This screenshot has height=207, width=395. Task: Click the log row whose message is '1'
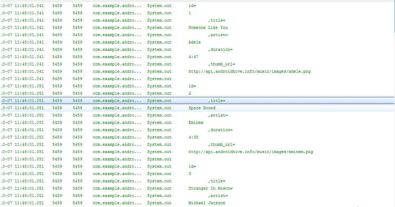(x=197, y=13)
